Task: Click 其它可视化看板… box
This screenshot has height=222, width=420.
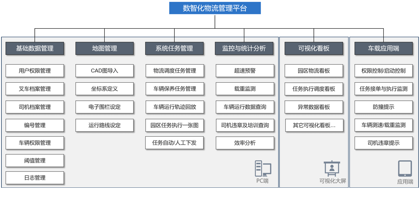Action: coord(314,126)
